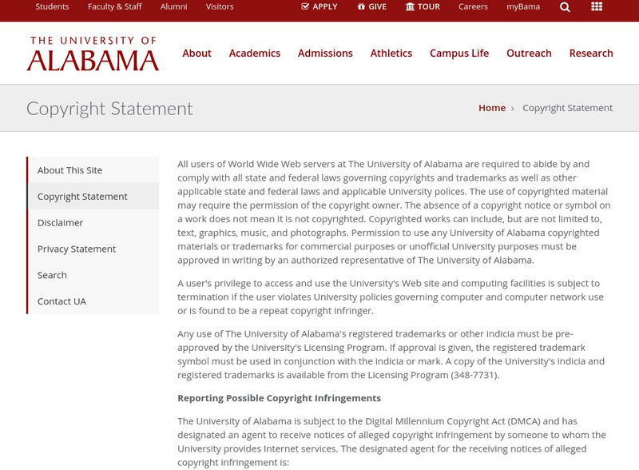This screenshot has height=470, width=639.
Task: Click the Give gift link
Action: tap(371, 6)
